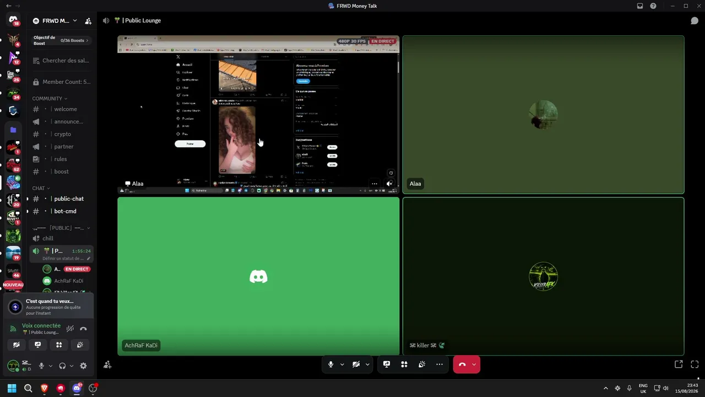
Task: Open Windows taskbar search
Action: (28, 388)
